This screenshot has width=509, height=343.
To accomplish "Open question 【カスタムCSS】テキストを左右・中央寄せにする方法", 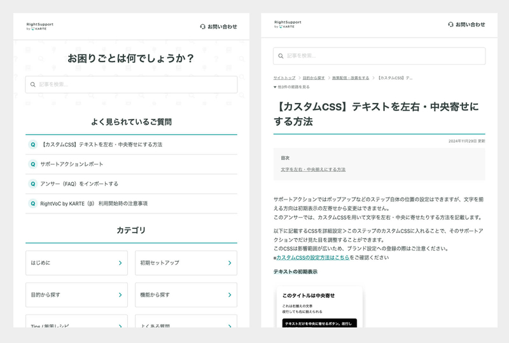I will pyautogui.click(x=131, y=145).
